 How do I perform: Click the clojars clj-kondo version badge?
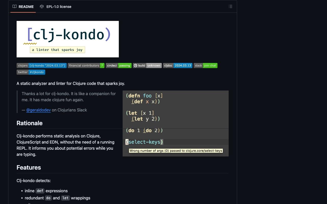[x=42, y=66]
